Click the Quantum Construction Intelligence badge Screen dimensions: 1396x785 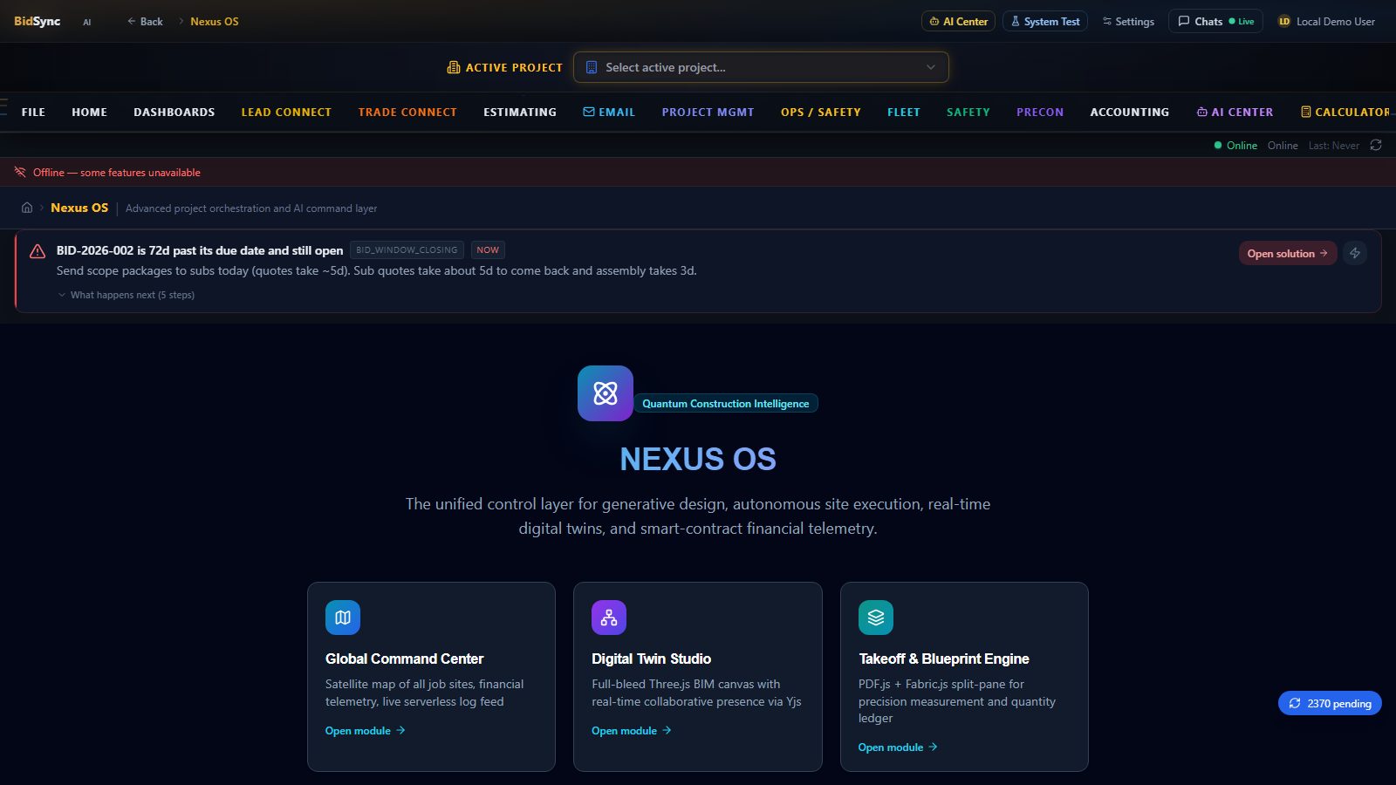[726, 403]
